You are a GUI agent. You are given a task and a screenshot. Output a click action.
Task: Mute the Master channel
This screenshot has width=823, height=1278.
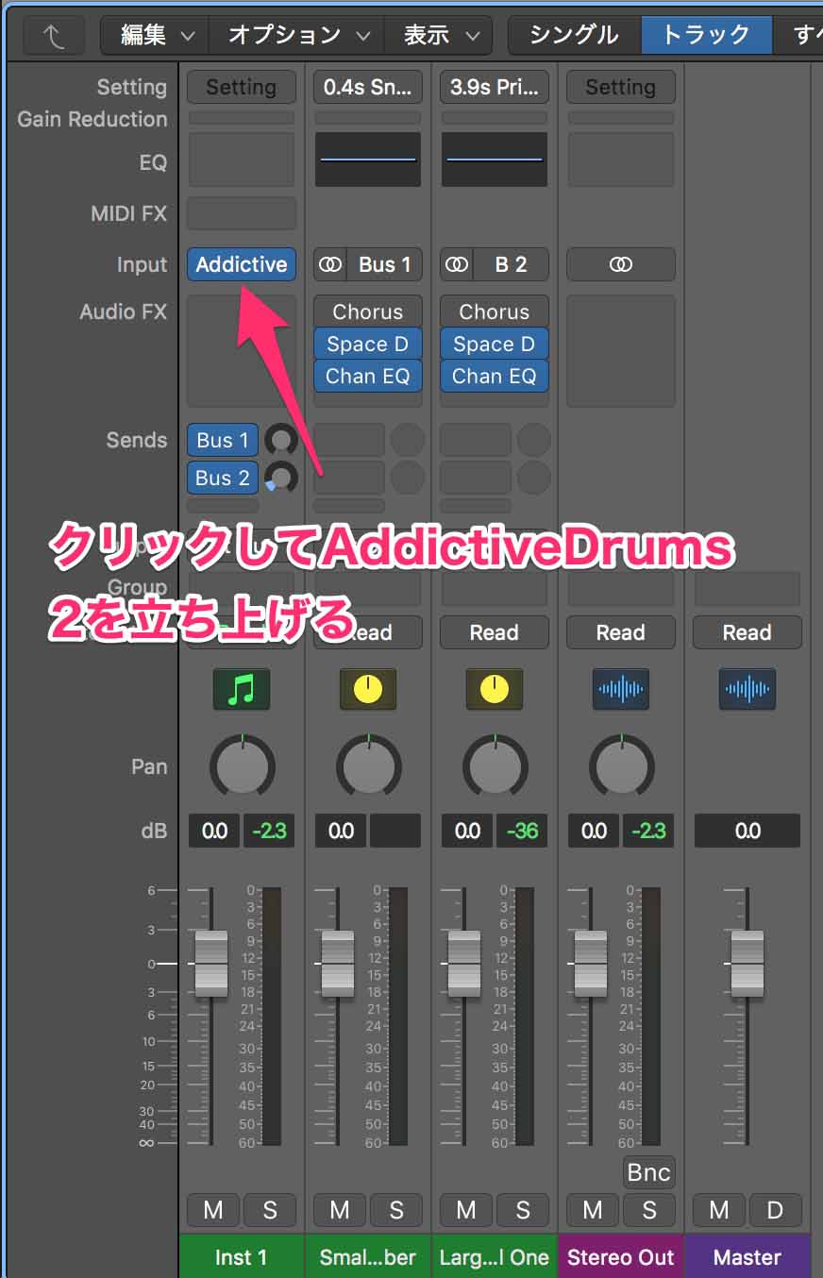pyautogui.click(x=719, y=1210)
